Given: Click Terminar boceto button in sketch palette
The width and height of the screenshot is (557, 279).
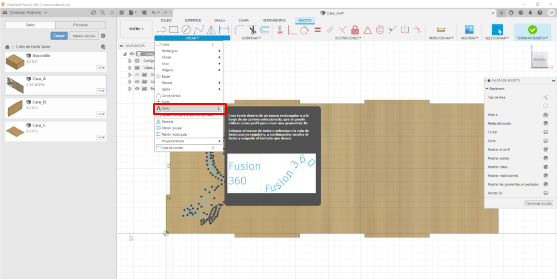Looking at the screenshot, I should [539, 203].
